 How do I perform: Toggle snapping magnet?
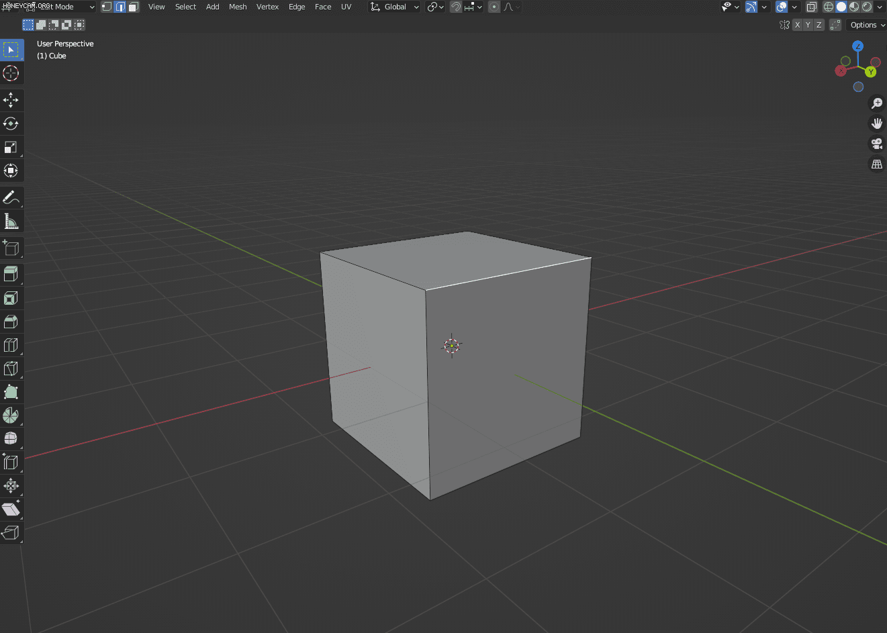tap(456, 7)
